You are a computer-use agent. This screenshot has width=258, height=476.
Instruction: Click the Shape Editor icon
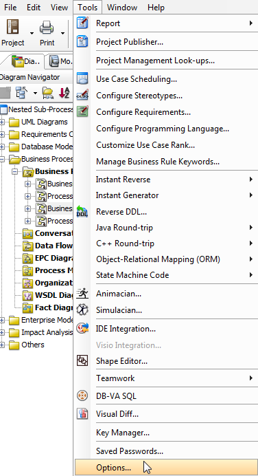(82, 360)
